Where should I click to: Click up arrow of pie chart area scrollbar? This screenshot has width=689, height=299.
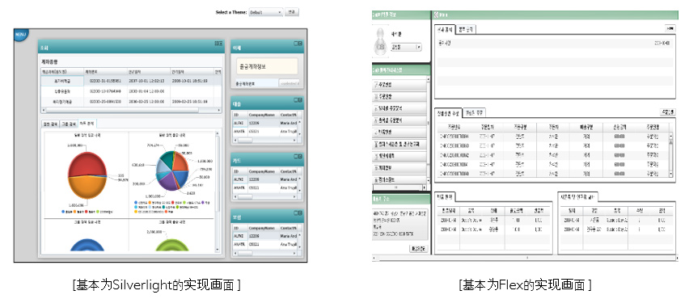[217, 133]
